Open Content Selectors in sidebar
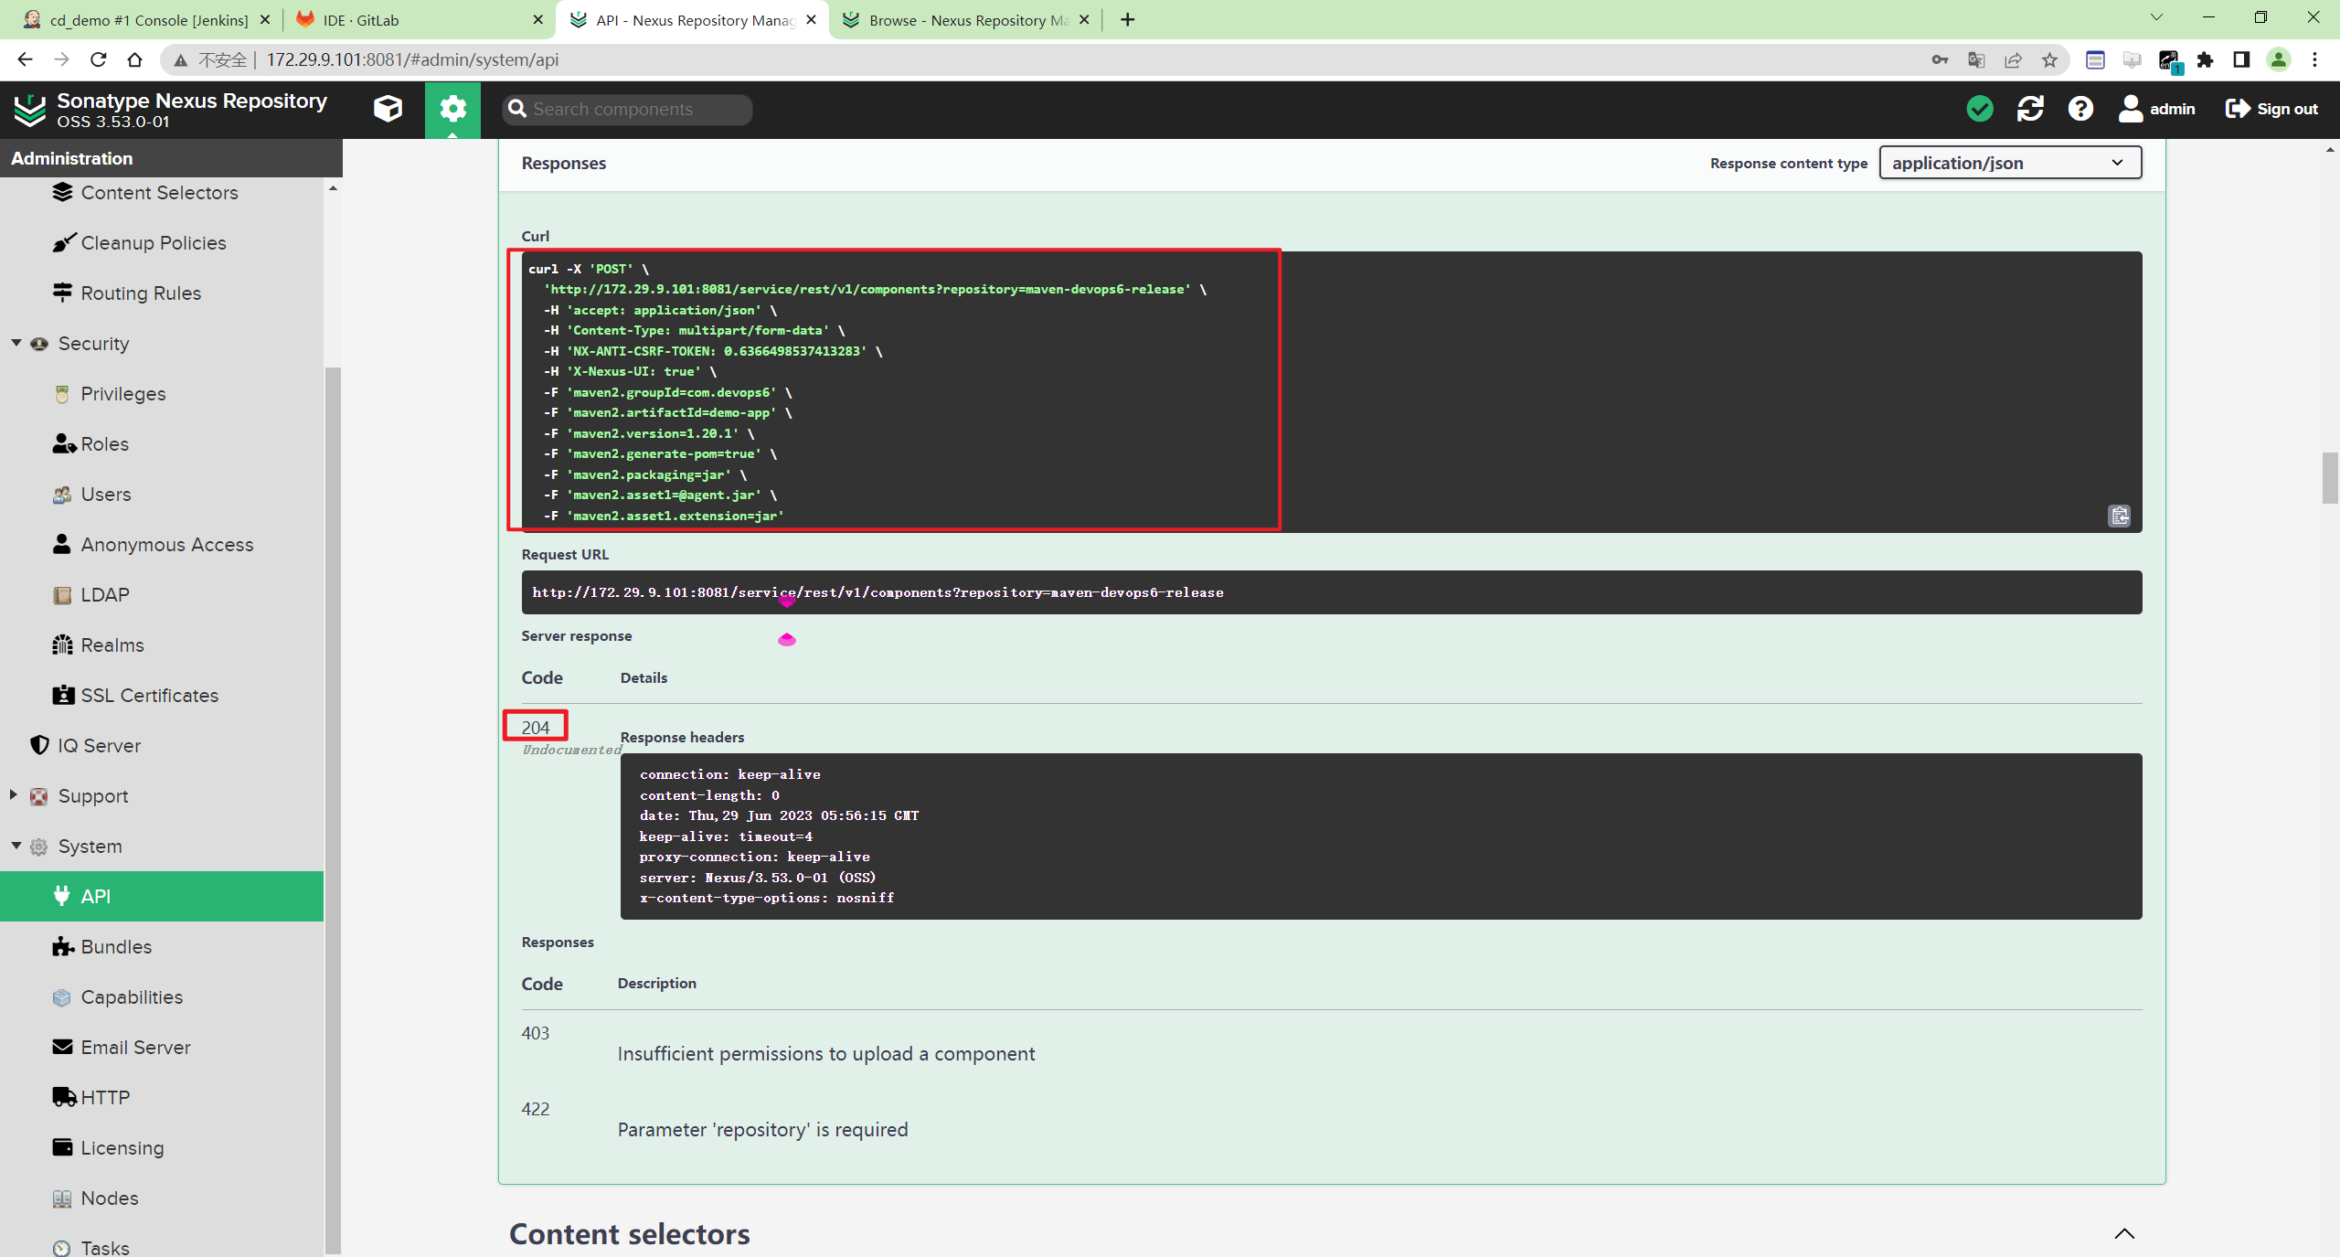2340x1257 pixels. click(159, 193)
